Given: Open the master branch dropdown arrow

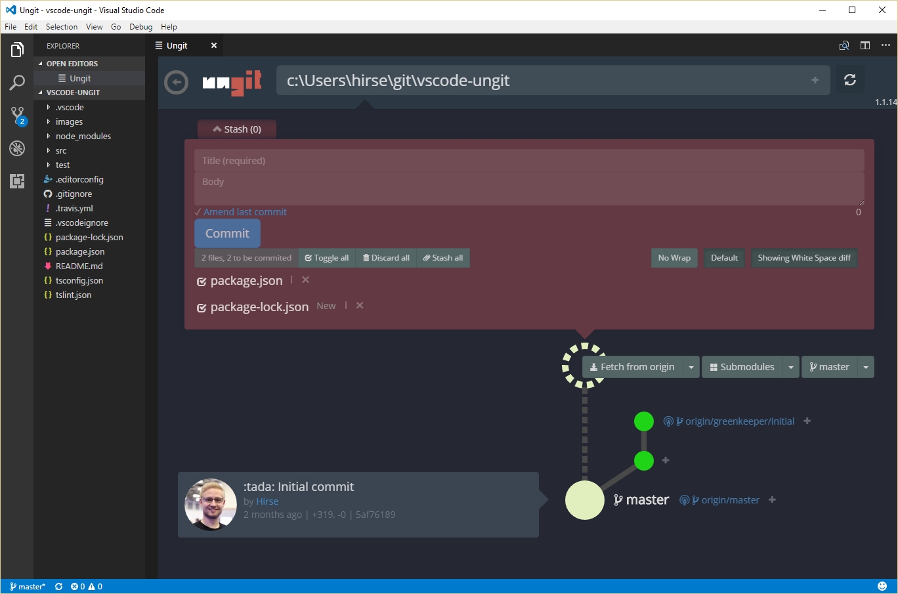Looking at the screenshot, I should coord(866,368).
